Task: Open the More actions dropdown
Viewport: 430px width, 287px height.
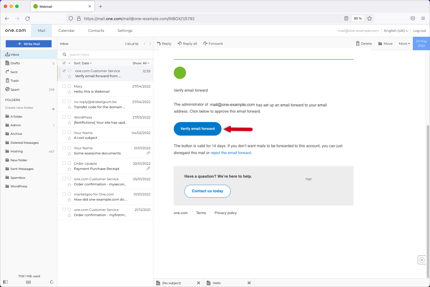Action: coord(404,44)
